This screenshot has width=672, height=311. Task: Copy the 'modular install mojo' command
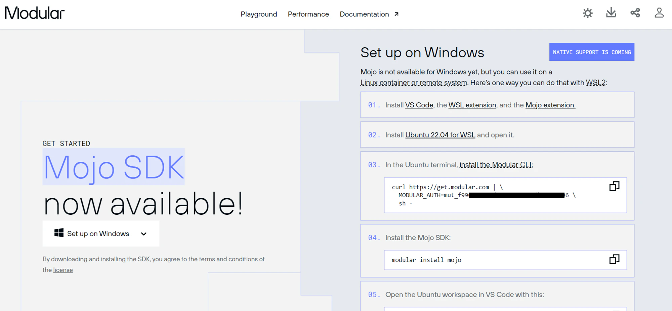tap(614, 259)
